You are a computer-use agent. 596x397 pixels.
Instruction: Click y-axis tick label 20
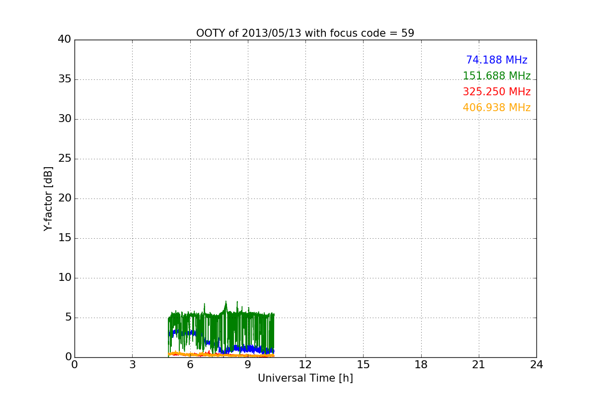(x=65, y=198)
